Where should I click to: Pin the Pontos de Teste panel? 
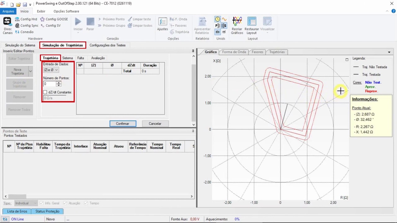(x=193, y=131)
